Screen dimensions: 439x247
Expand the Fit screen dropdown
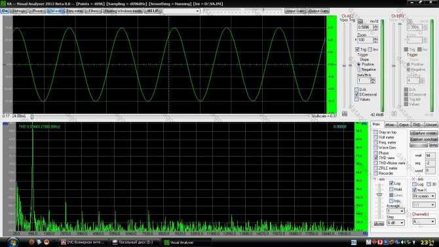point(424,196)
